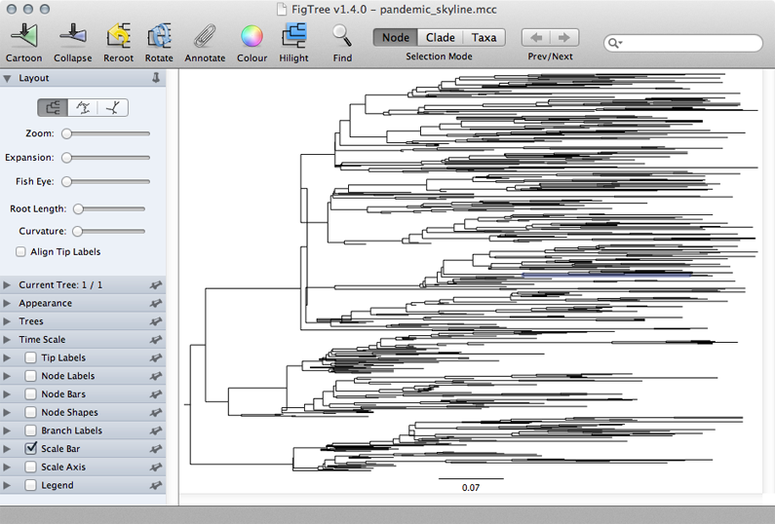Click the Root Length slider handle

pyautogui.click(x=78, y=208)
